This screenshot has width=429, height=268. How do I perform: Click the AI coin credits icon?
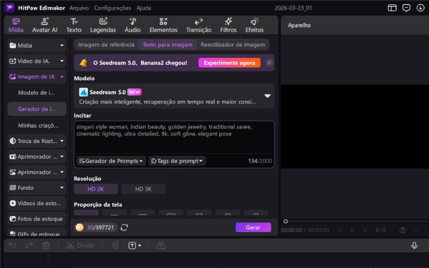tap(79, 227)
